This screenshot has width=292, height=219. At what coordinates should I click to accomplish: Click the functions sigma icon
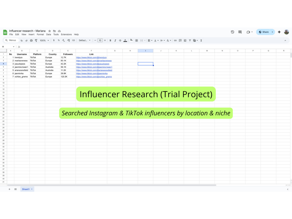tap(201, 40)
